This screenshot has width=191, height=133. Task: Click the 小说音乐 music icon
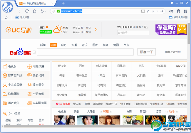point(29,94)
